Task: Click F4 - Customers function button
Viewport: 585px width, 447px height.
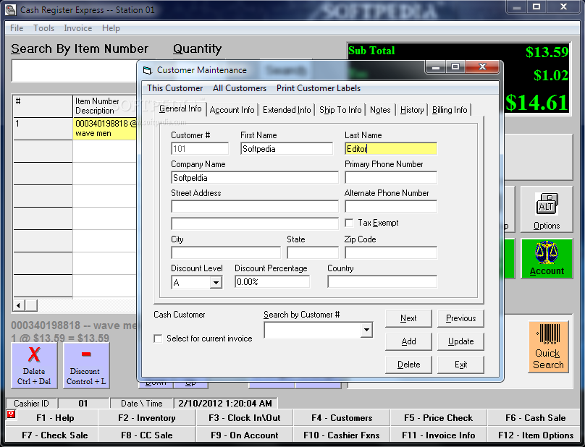Action: [x=342, y=418]
